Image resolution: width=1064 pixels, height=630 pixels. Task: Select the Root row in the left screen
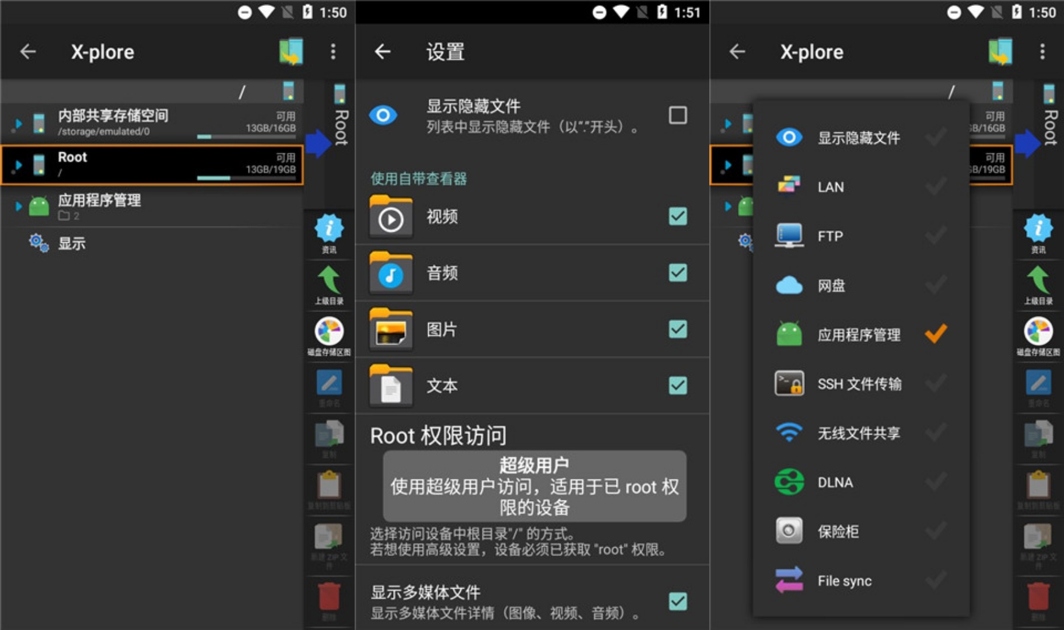click(x=152, y=165)
